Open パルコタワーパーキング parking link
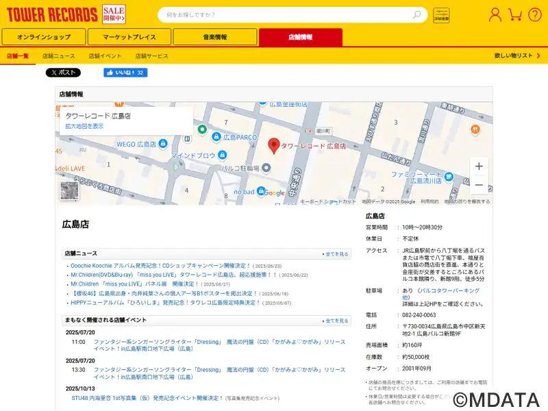 tap(442, 294)
